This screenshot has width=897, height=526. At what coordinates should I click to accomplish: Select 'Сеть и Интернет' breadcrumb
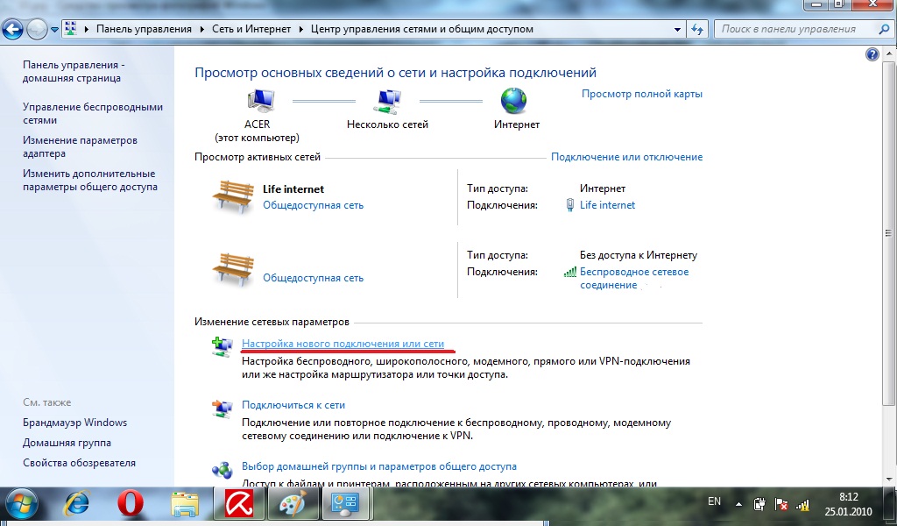[x=251, y=29]
